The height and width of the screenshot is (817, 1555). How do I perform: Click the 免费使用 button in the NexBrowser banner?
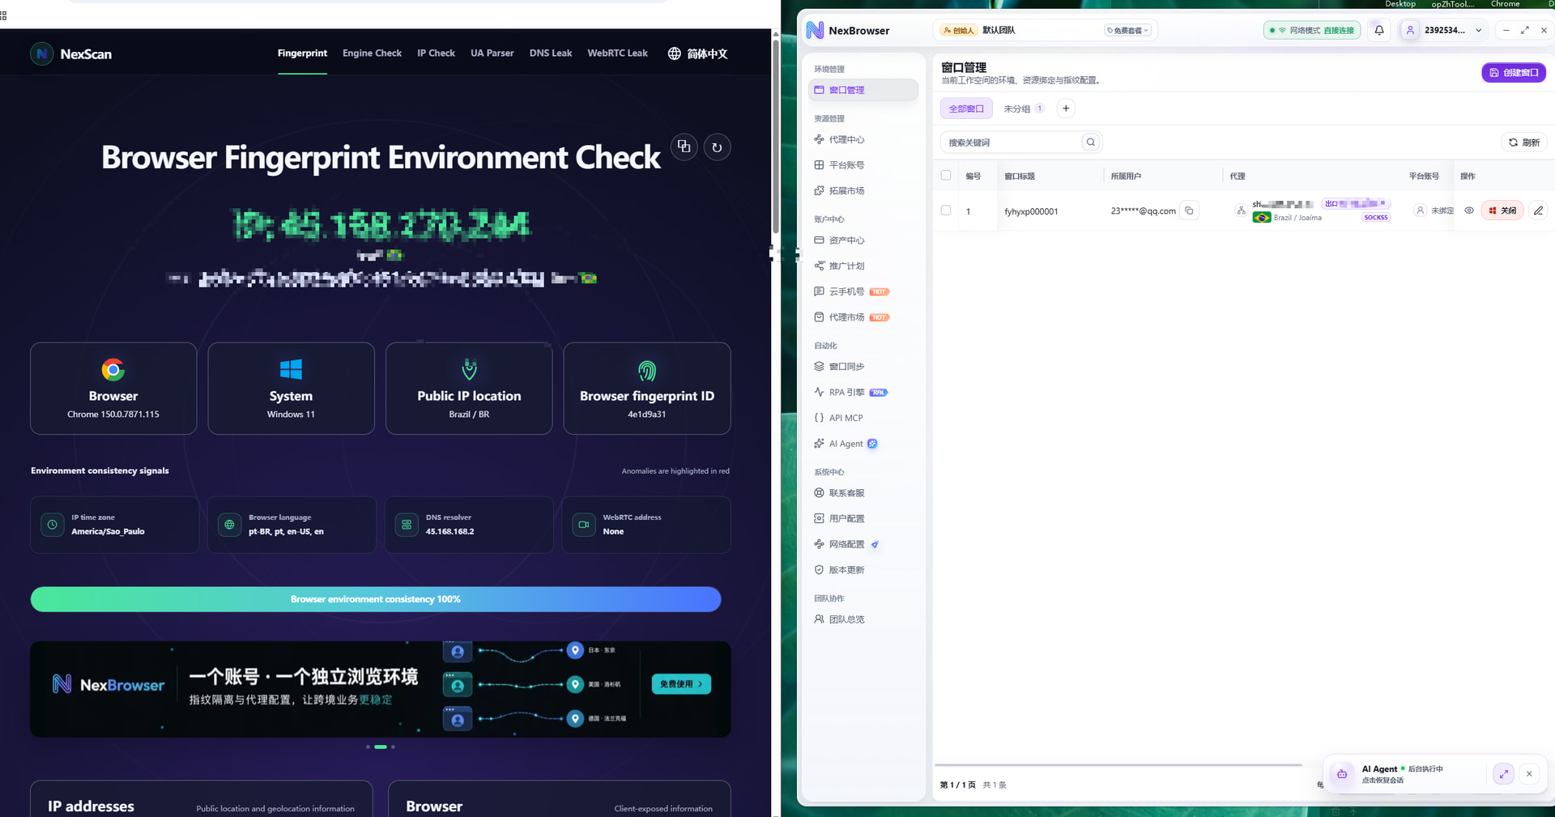click(681, 684)
